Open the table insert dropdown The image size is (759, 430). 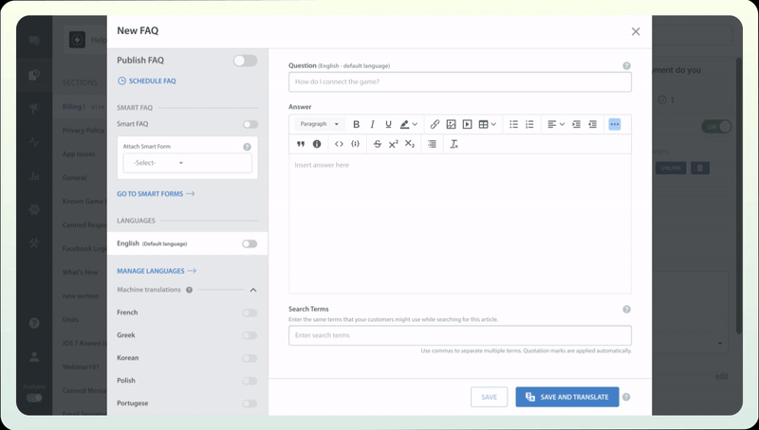point(487,124)
